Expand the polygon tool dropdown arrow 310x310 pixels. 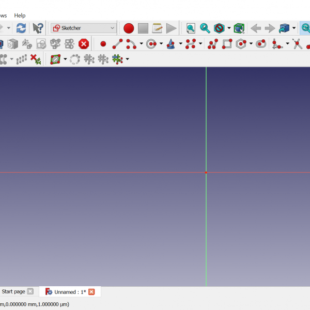(251, 44)
